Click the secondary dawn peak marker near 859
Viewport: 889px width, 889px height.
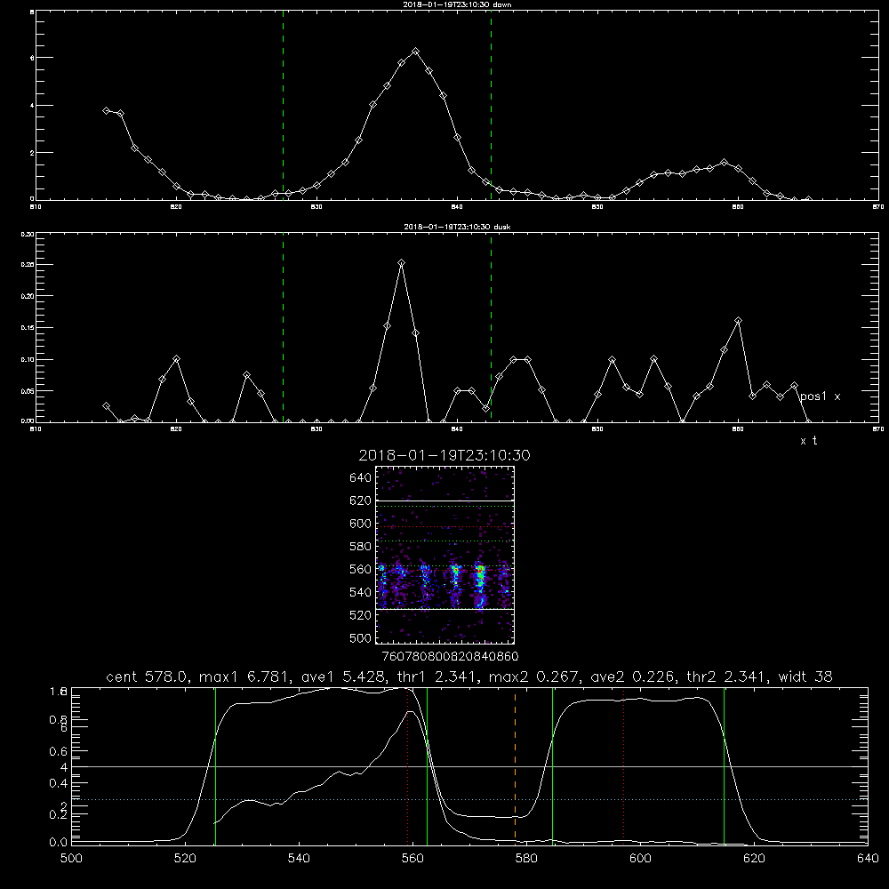(724, 162)
